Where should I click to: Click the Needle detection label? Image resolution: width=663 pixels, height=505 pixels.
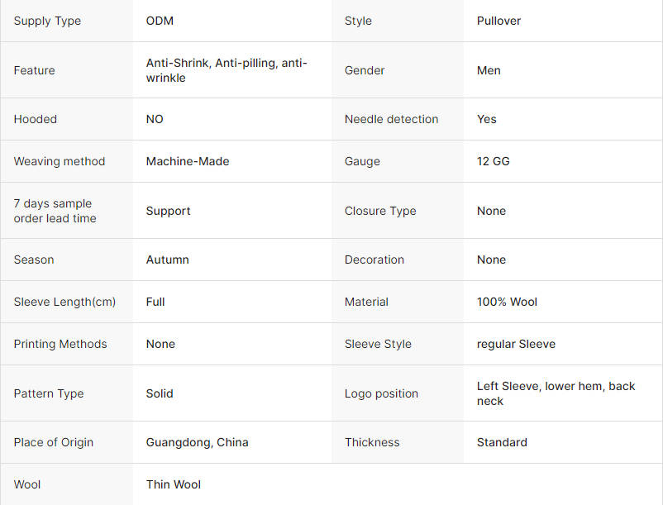coord(391,119)
